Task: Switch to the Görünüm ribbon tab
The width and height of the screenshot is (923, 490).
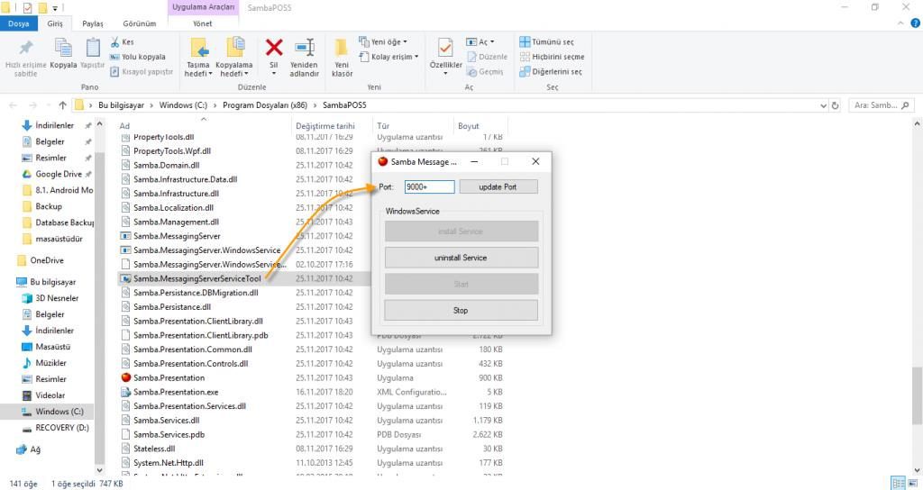Action: pos(140,23)
